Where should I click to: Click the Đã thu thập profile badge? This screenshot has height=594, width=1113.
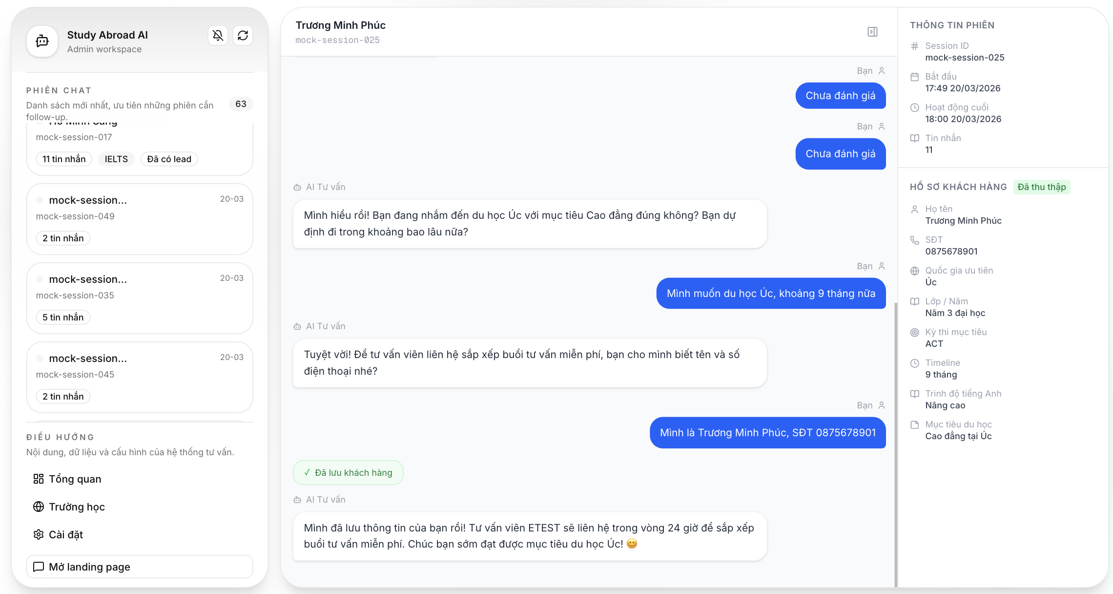[x=1042, y=187]
